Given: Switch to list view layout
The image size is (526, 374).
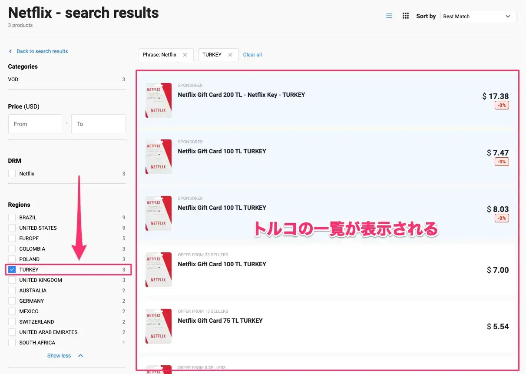Looking at the screenshot, I should tap(389, 16).
